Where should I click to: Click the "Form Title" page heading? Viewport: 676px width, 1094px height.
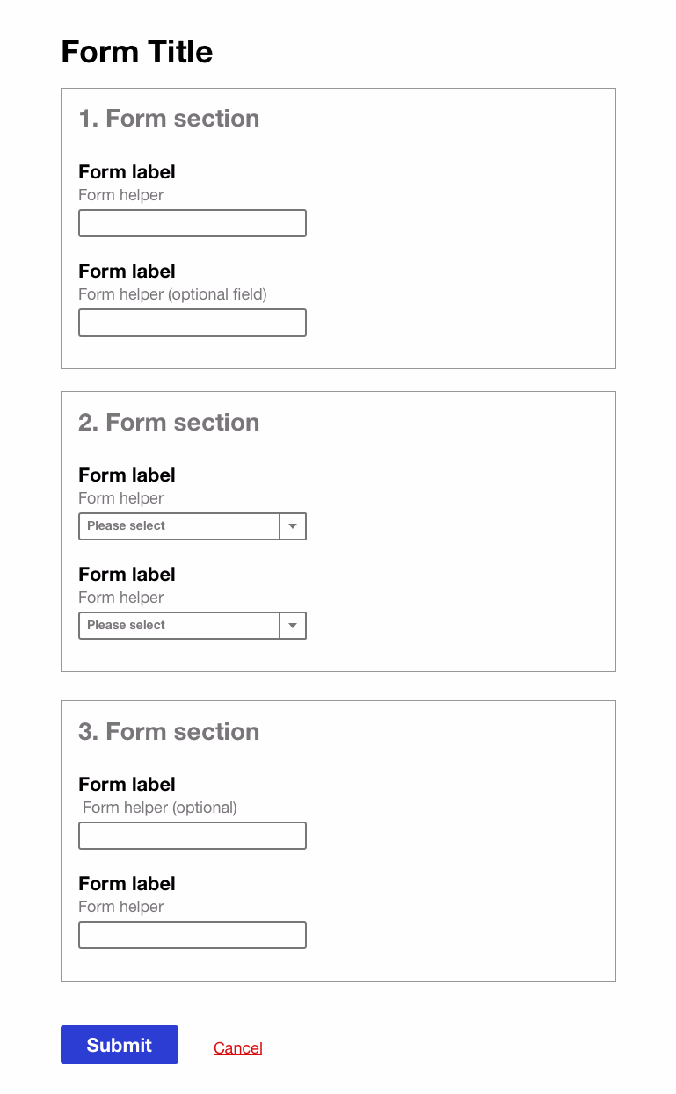[136, 51]
